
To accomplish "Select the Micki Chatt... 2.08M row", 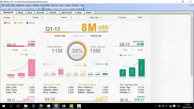I will pos(20,88).
